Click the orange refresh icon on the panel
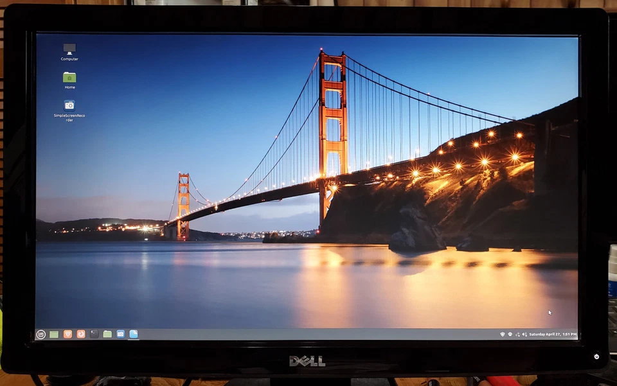The height and width of the screenshot is (386, 617). click(80, 334)
